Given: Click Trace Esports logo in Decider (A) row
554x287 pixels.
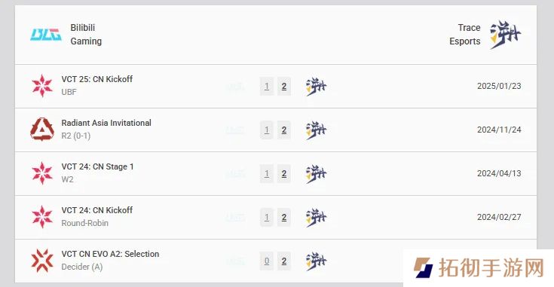Looking at the screenshot, I should tap(316, 261).
